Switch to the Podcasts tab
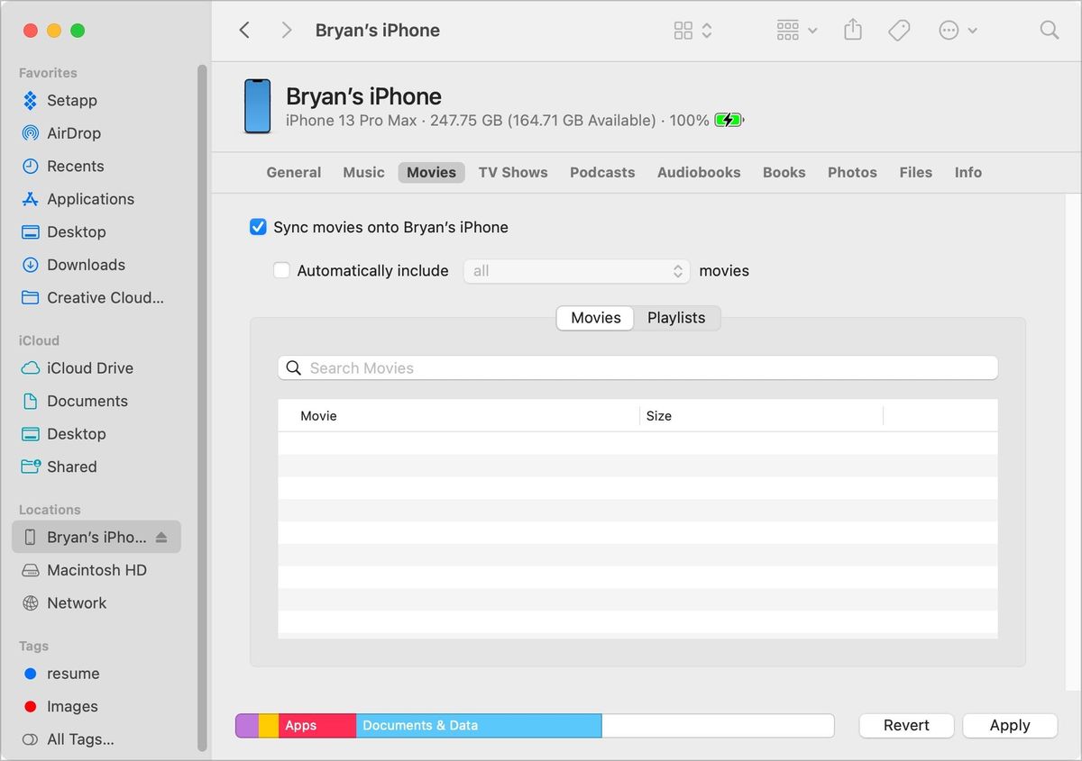1082x761 pixels. (601, 172)
